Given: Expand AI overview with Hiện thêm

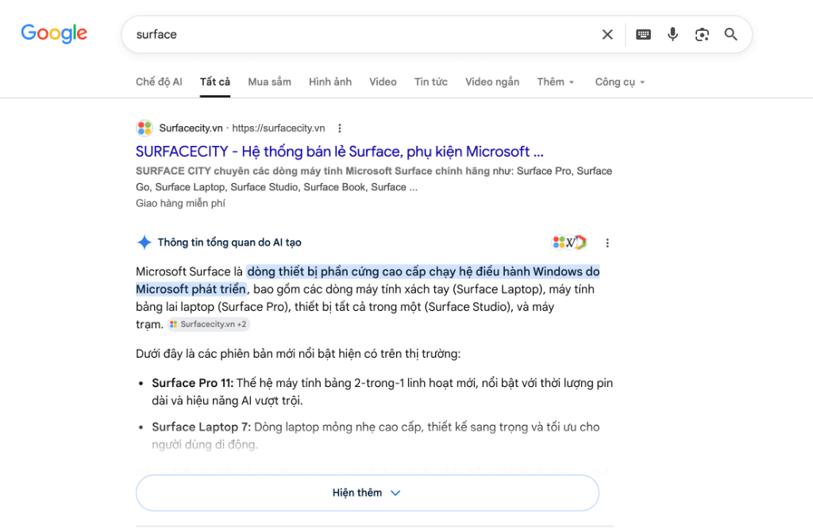Looking at the screenshot, I should [x=367, y=493].
